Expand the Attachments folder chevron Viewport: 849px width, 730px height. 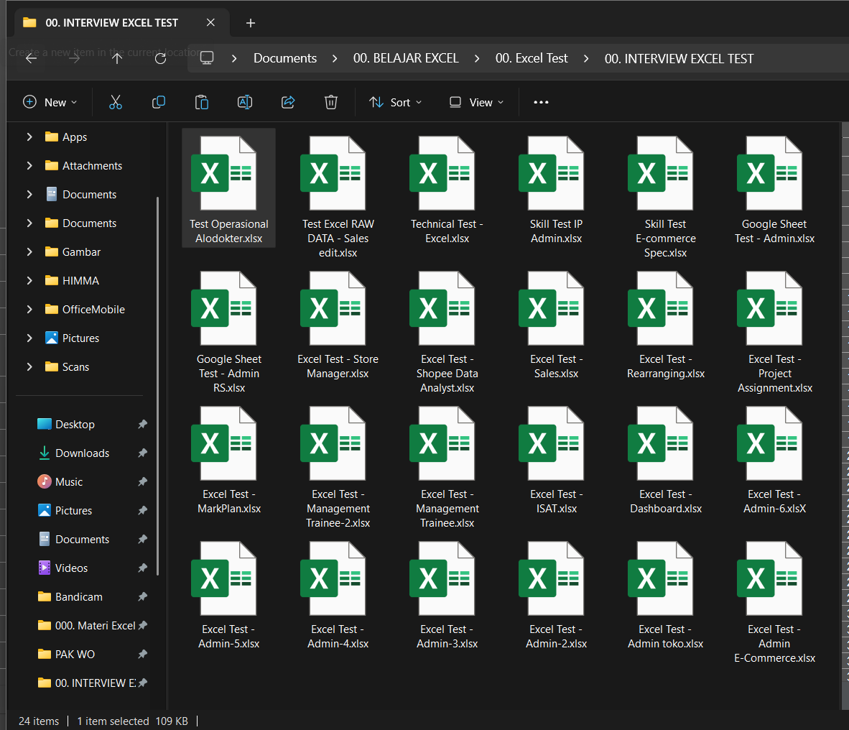(x=29, y=166)
